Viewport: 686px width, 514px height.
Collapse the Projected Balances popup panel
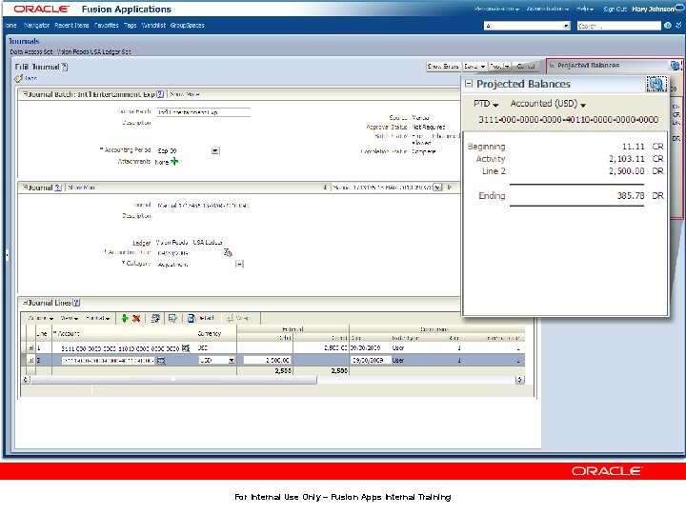[x=469, y=83]
